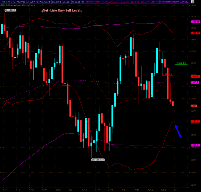
Task: Click the magenta 1365.59 price axis tag
Action: (195, 22)
